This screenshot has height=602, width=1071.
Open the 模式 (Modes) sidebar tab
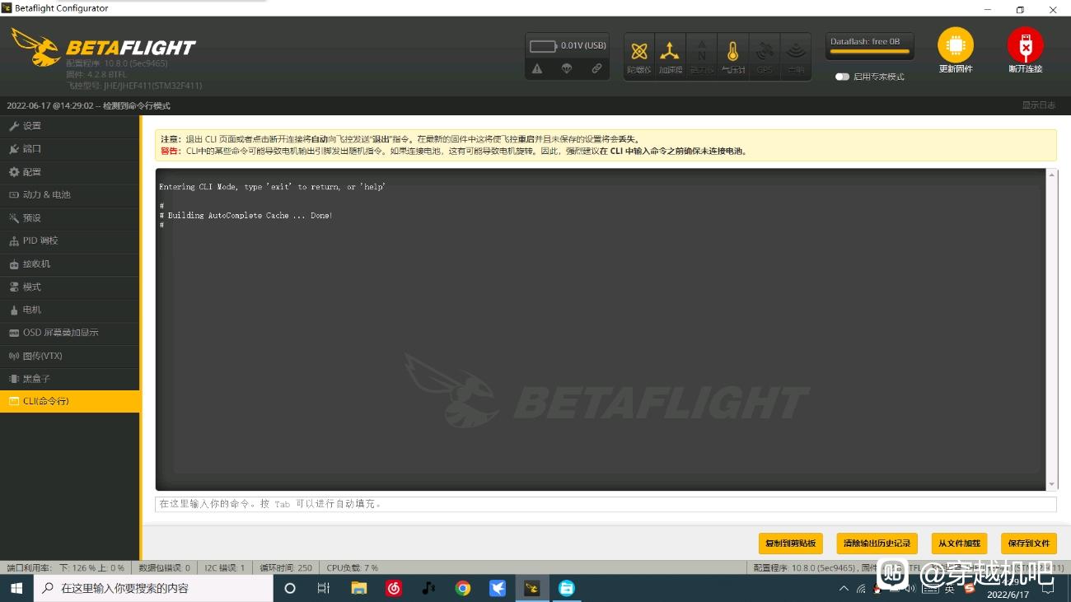pyautogui.click(x=70, y=287)
